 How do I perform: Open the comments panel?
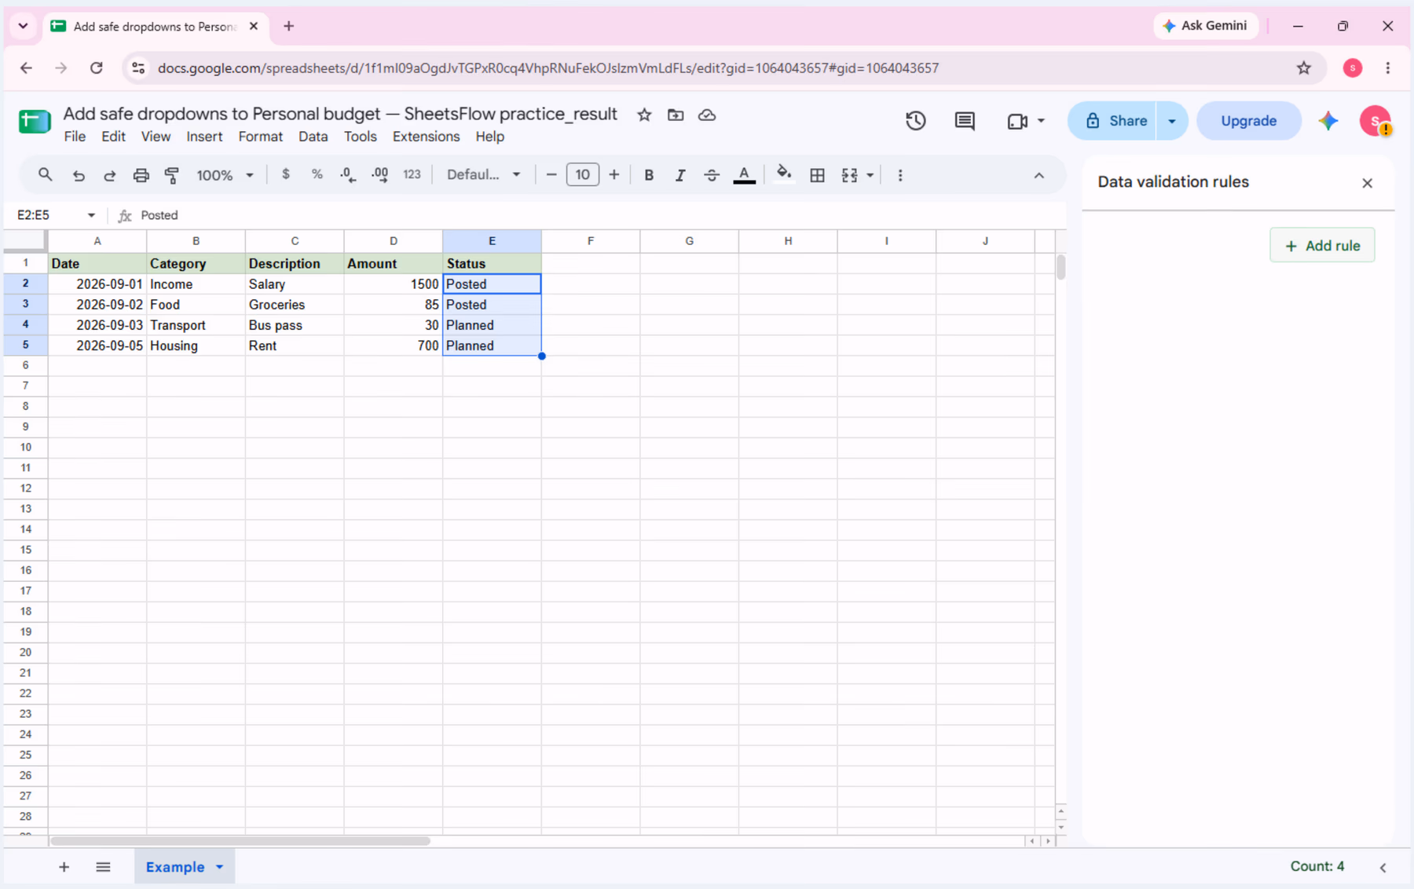[965, 121]
